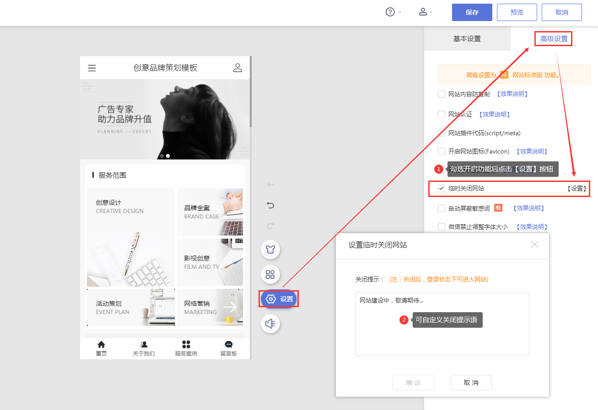Image resolution: width=598 pixels, height=410 pixels.
Task: Open the 品牌全案 service card
Action: click(210, 212)
